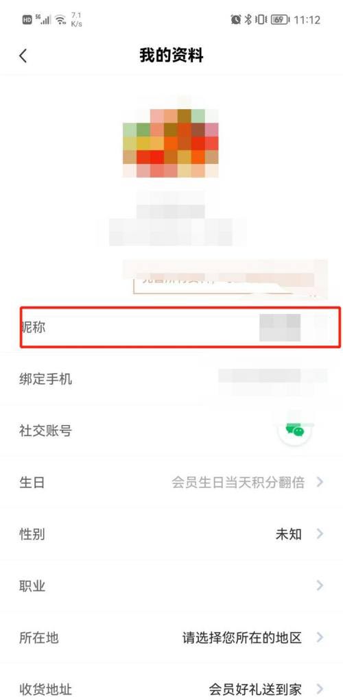Tap the 我的资料 page title

[x=171, y=56]
